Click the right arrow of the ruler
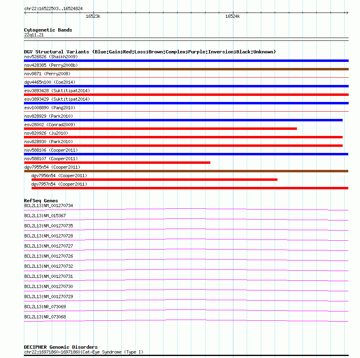 click(347, 13)
